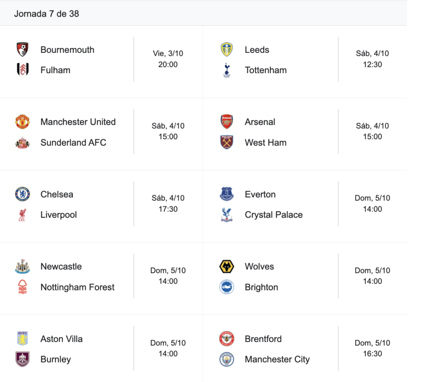The width and height of the screenshot is (426, 382).
Task: Select the Wolves crest icon
Action: (227, 267)
